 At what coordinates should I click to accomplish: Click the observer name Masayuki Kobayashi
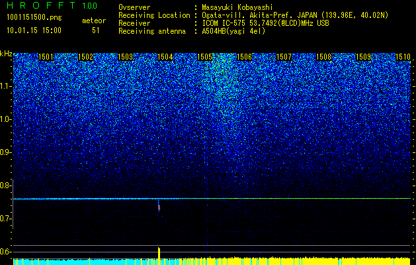(237, 7)
